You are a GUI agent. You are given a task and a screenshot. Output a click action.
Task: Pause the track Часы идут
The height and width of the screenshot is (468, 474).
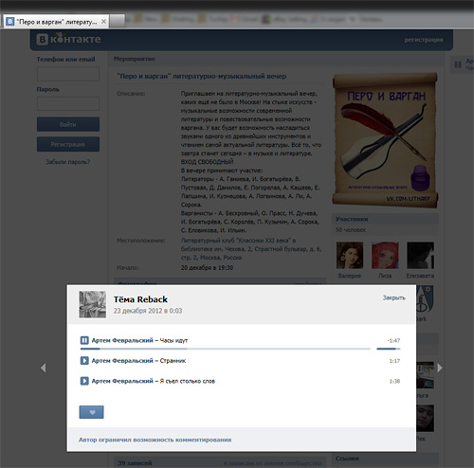84,340
